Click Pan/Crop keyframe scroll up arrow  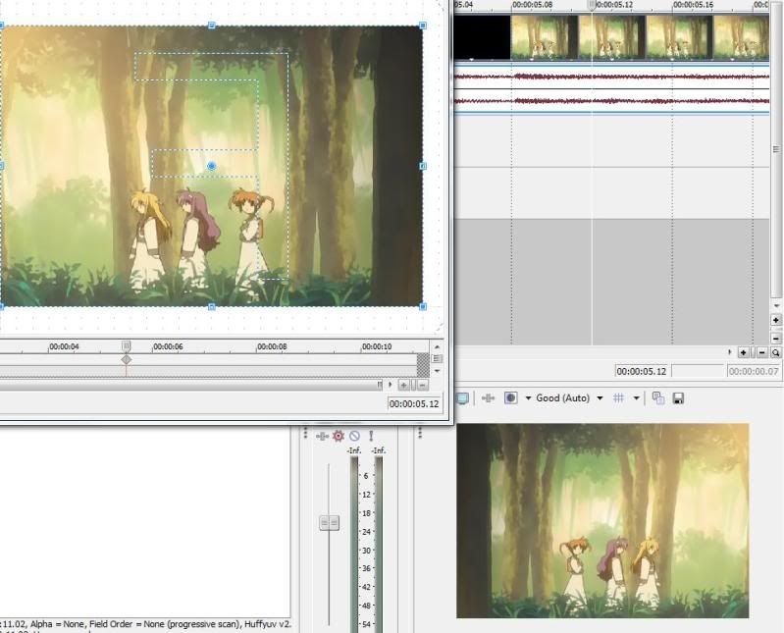[437, 346]
